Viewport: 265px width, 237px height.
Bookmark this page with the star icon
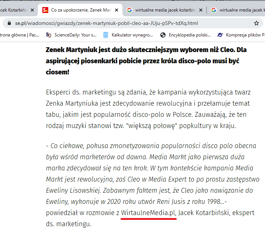256,23
